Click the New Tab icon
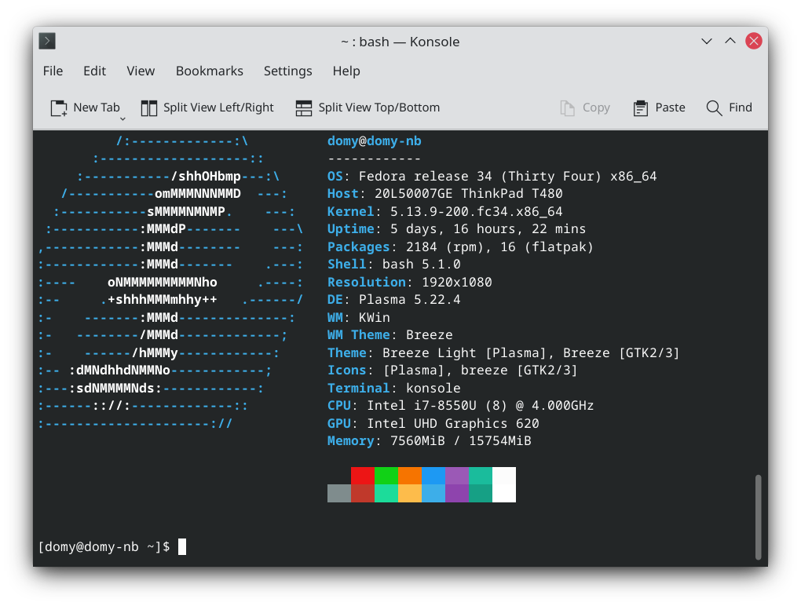This screenshot has width=801, height=606. click(x=59, y=108)
